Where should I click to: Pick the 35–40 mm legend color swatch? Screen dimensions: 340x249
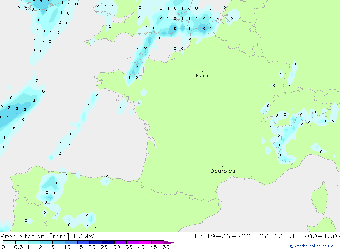pos(133,242)
